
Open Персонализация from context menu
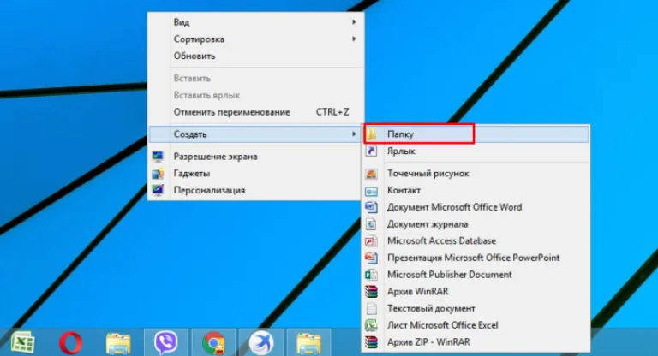(x=256, y=190)
